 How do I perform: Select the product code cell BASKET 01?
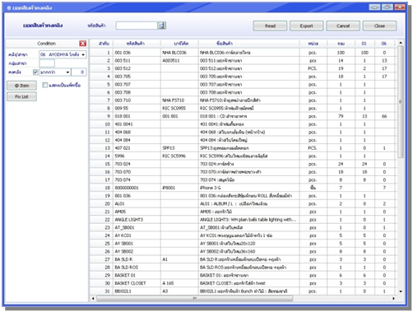[x=137, y=275]
